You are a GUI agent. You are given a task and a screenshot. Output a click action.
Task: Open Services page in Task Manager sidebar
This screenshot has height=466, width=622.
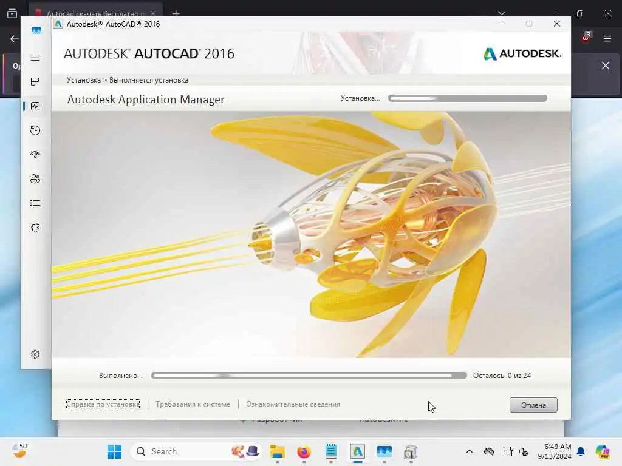pos(35,228)
